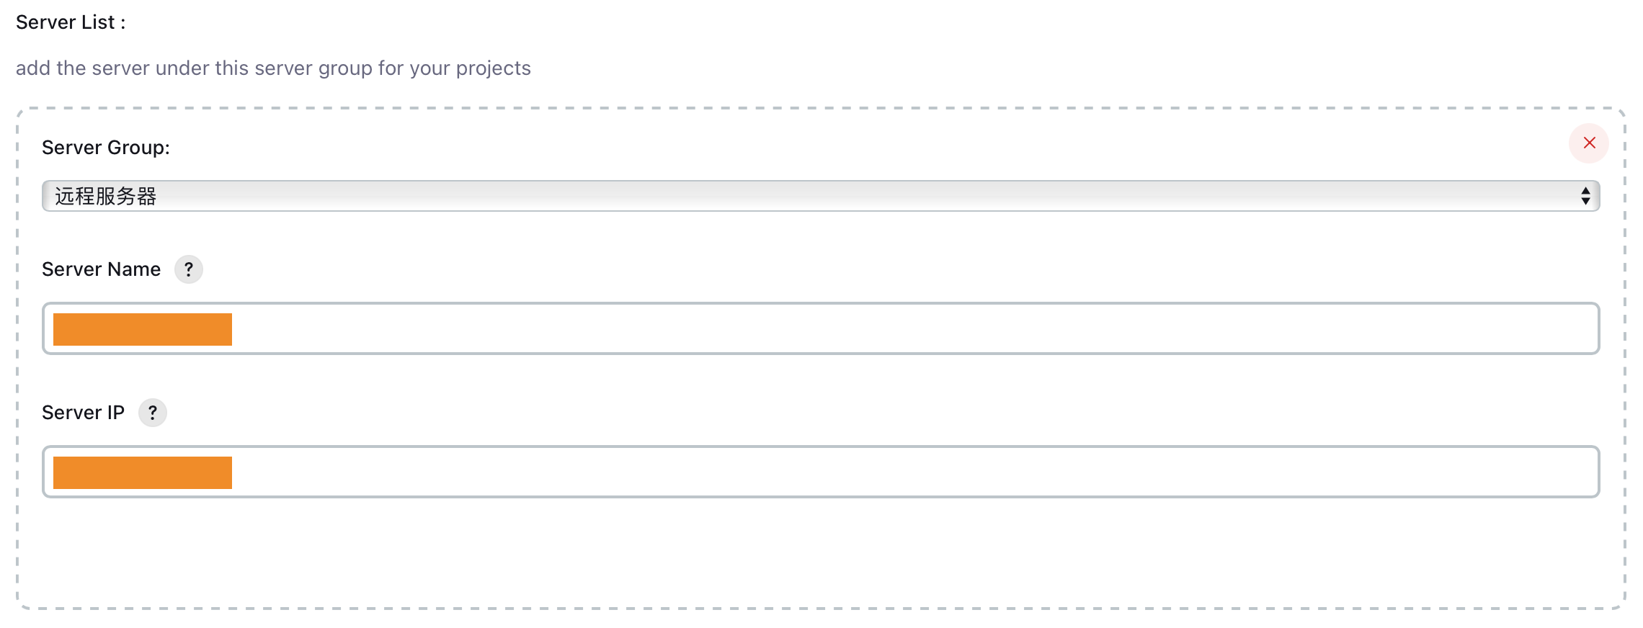Remove this server entry with red X
Screen dimensions: 1643x628
[x=1589, y=143]
